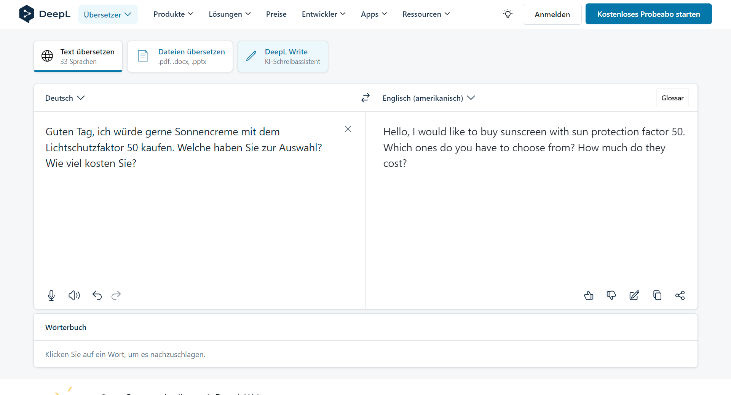The height and width of the screenshot is (395, 731).
Task: Click the microphone icon for voice input
Action: click(x=51, y=295)
